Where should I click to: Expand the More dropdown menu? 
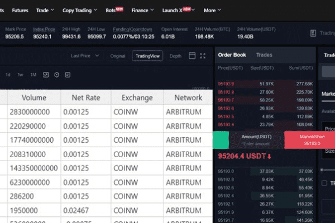[x=212, y=10]
